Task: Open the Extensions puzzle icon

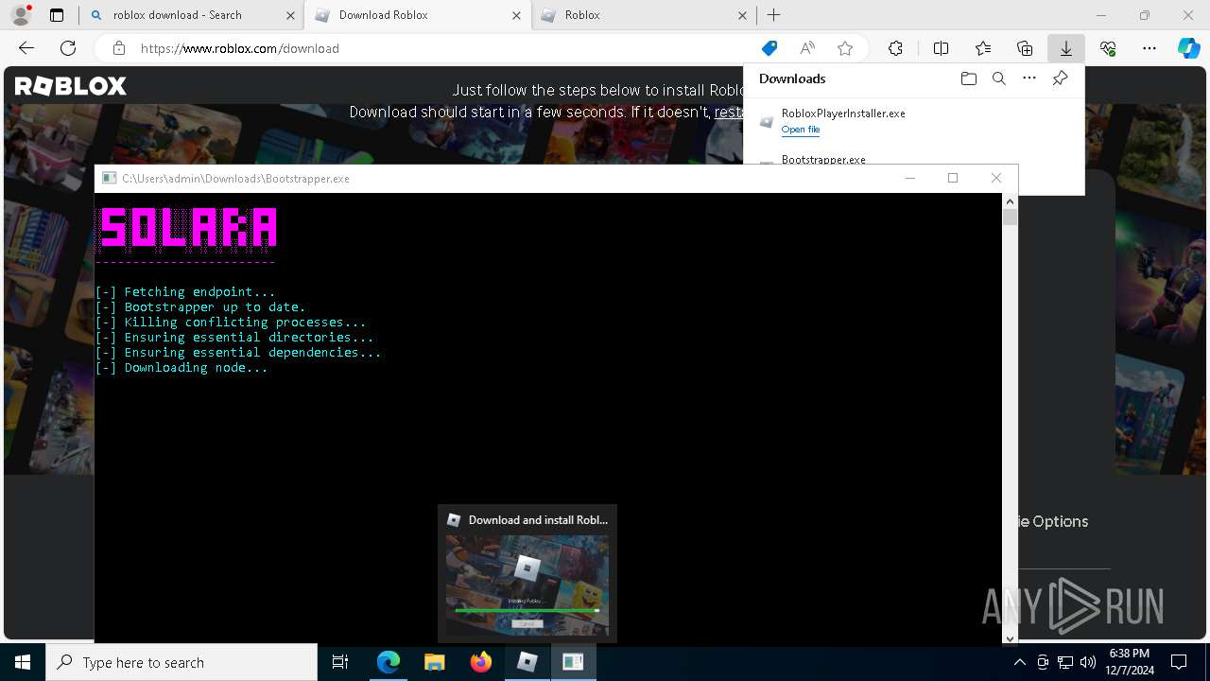Action: point(895,48)
